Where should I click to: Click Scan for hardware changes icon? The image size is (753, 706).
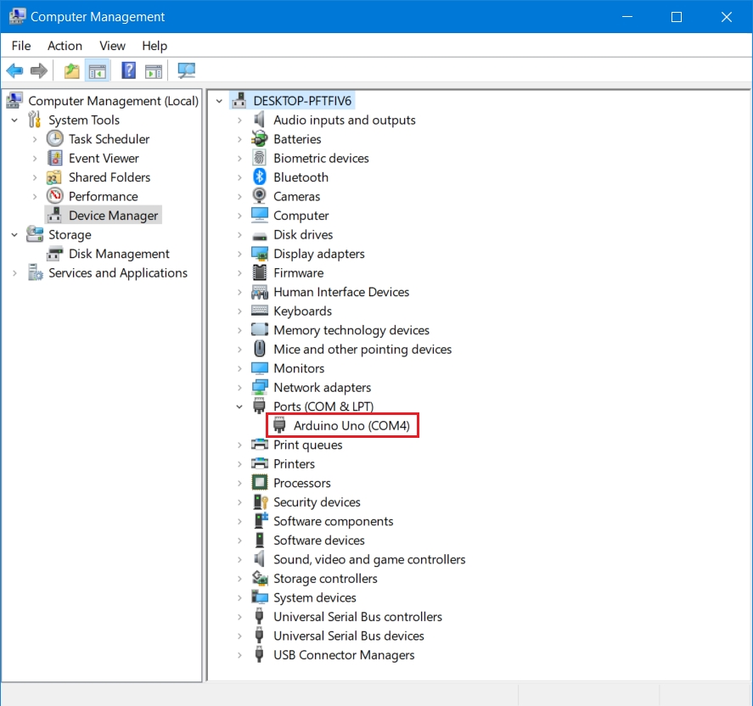[x=186, y=70]
